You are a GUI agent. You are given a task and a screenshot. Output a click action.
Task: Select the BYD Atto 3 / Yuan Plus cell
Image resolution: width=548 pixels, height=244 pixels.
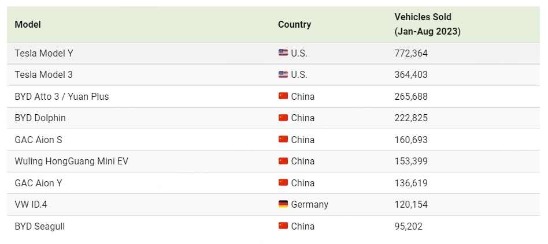(62, 96)
